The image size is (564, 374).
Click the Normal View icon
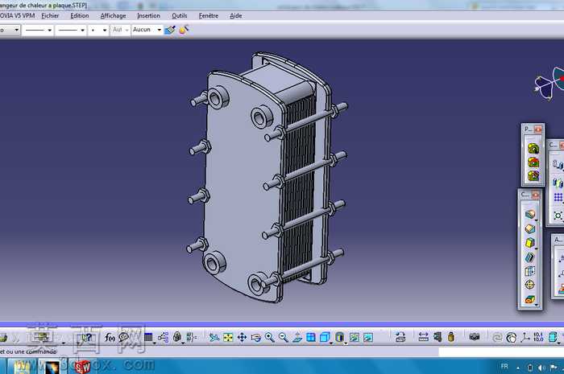tap(297, 337)
